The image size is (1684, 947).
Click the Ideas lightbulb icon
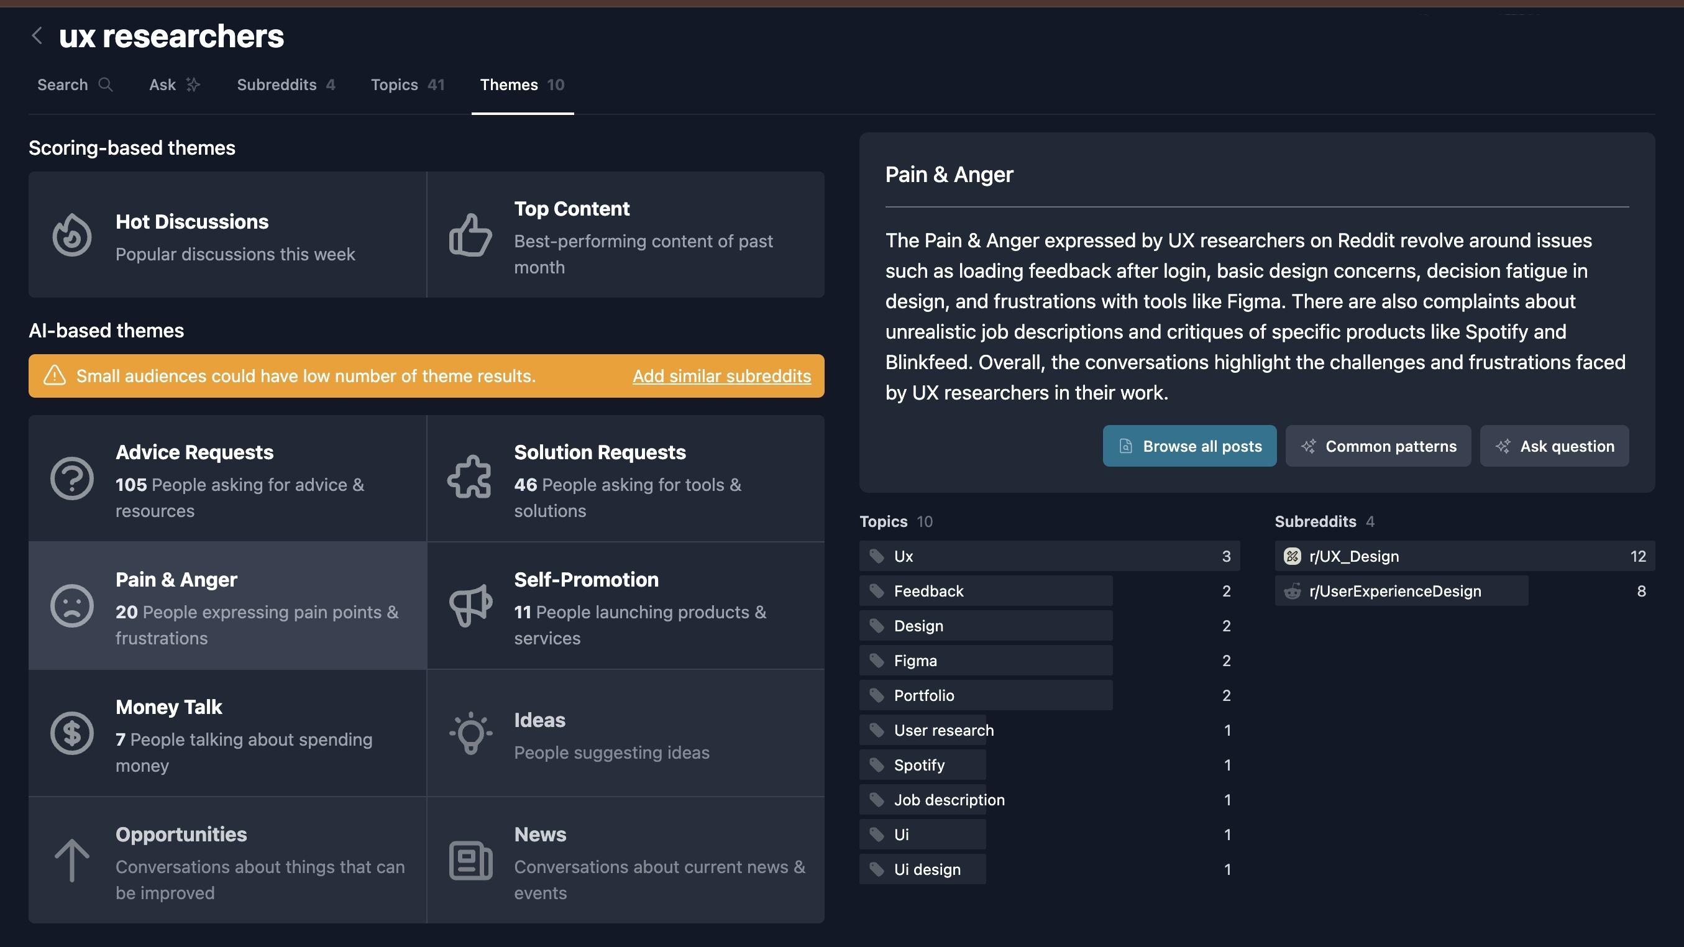[x=470, y=733]
